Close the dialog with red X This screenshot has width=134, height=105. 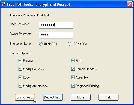(130, 4)
